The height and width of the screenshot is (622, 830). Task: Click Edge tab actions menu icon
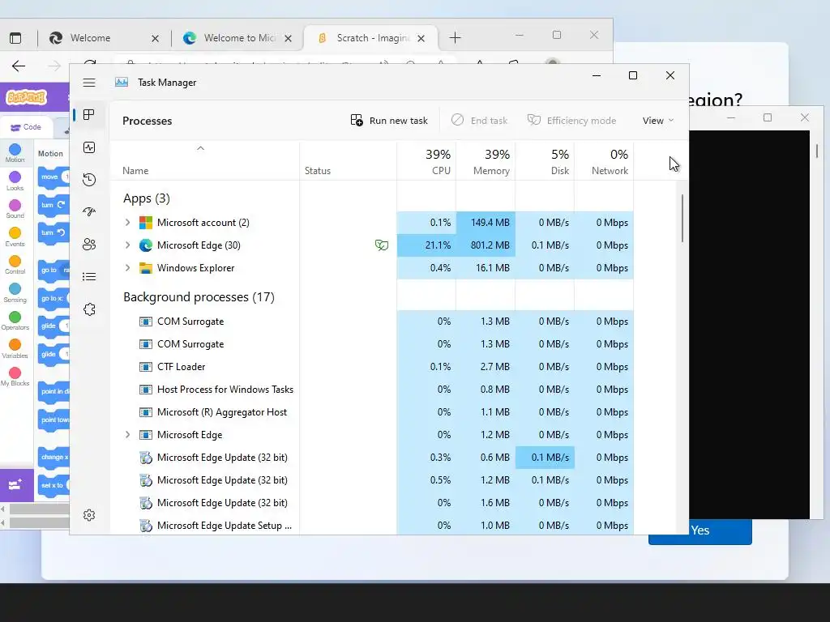tap(15, 38)
